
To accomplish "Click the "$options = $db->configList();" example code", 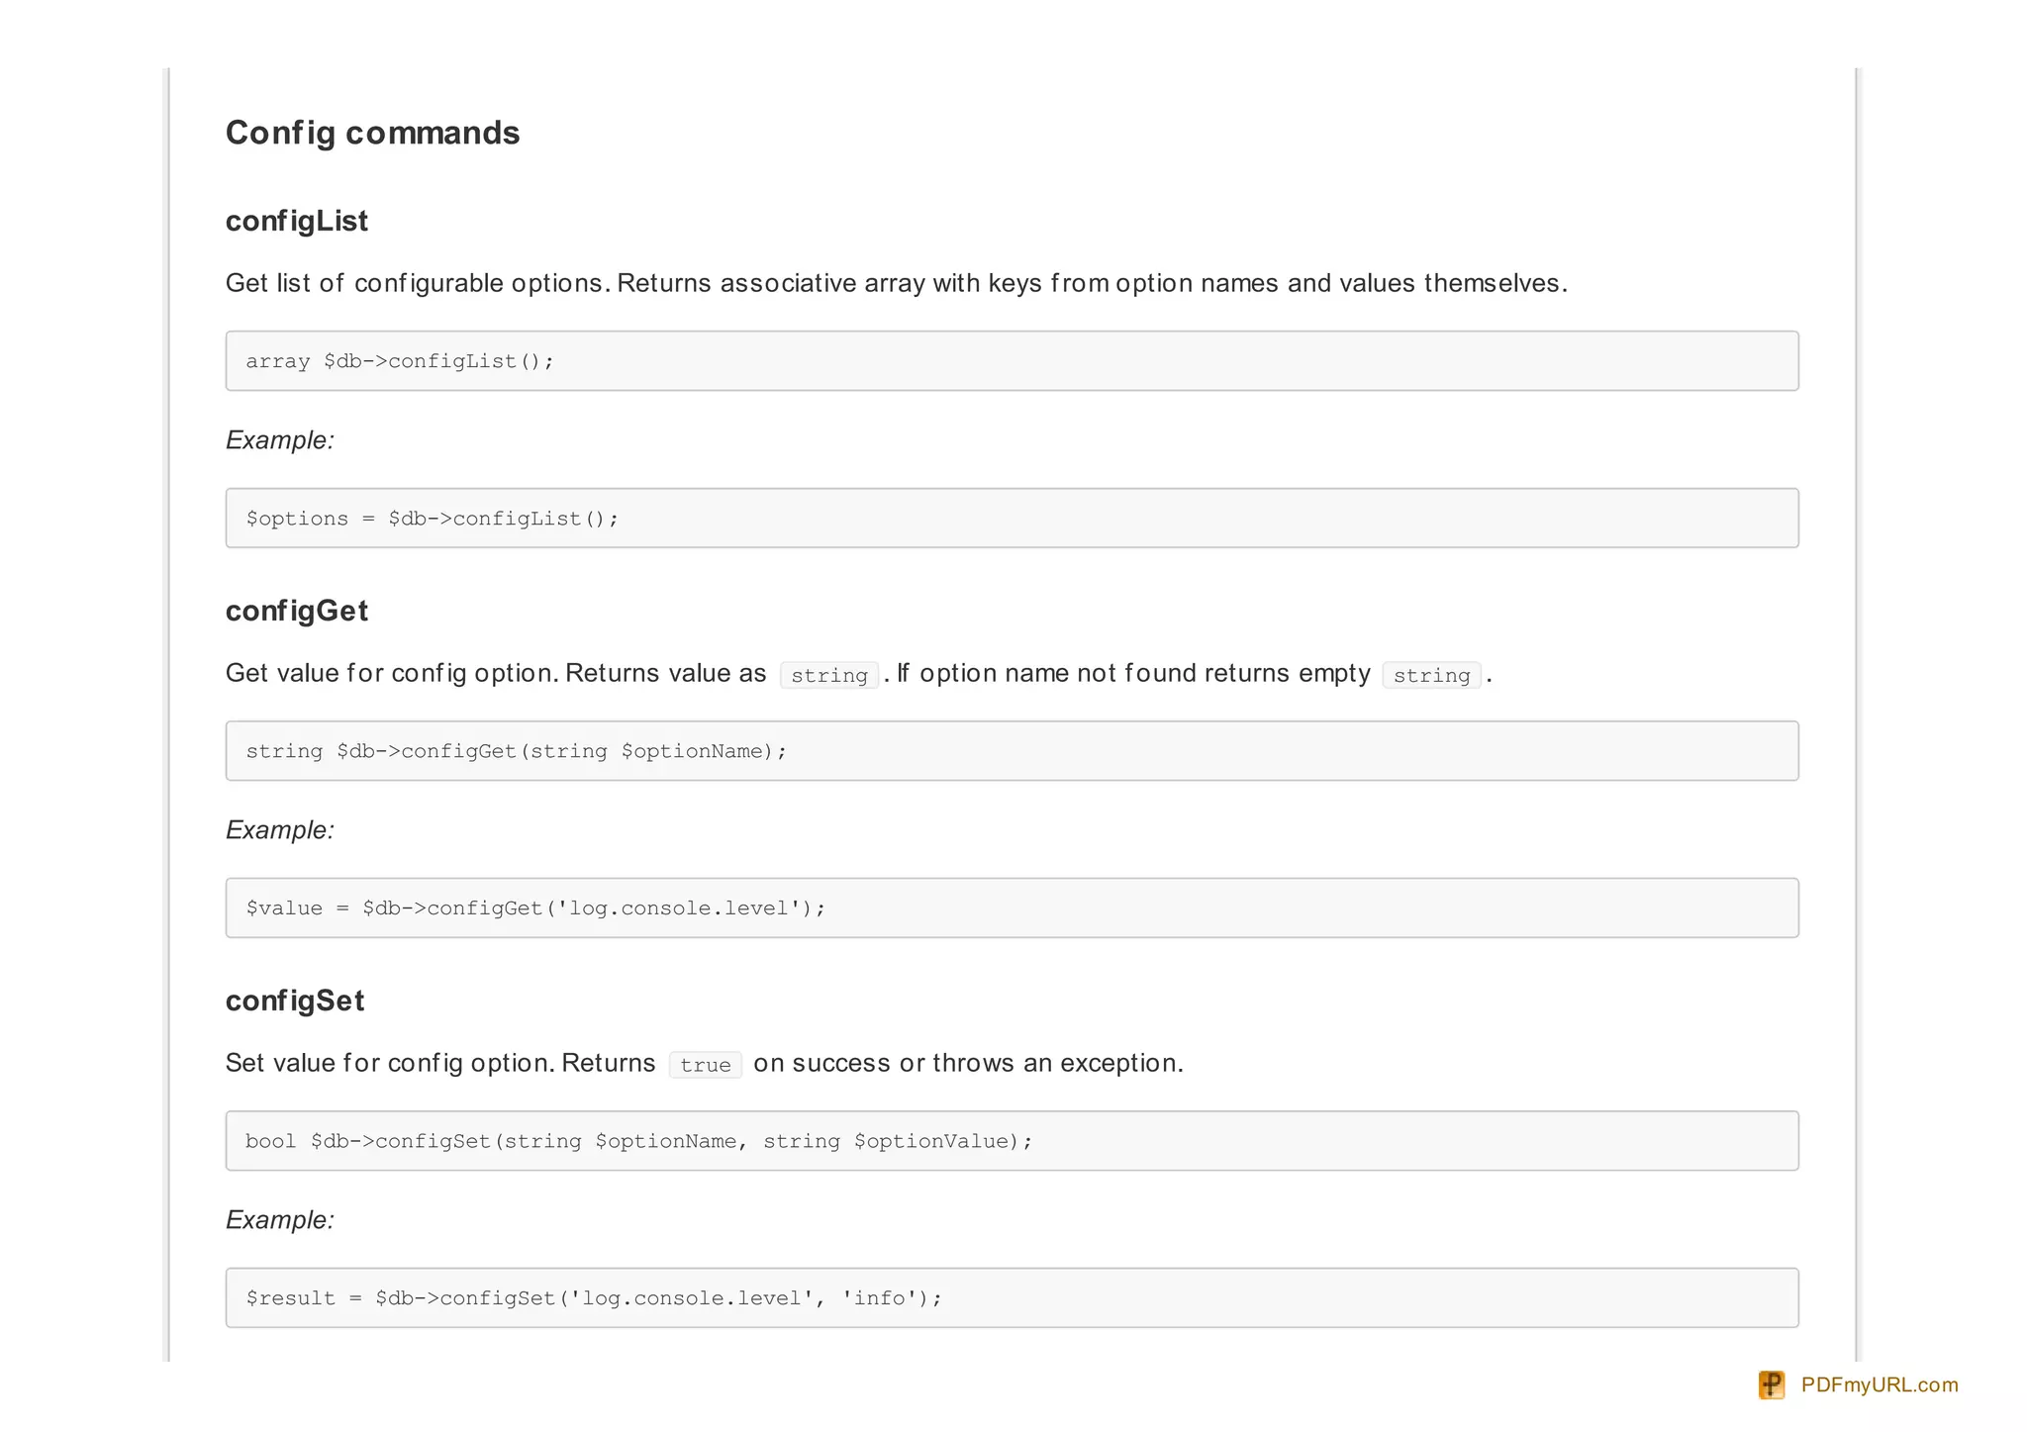I will click(433, 519).
